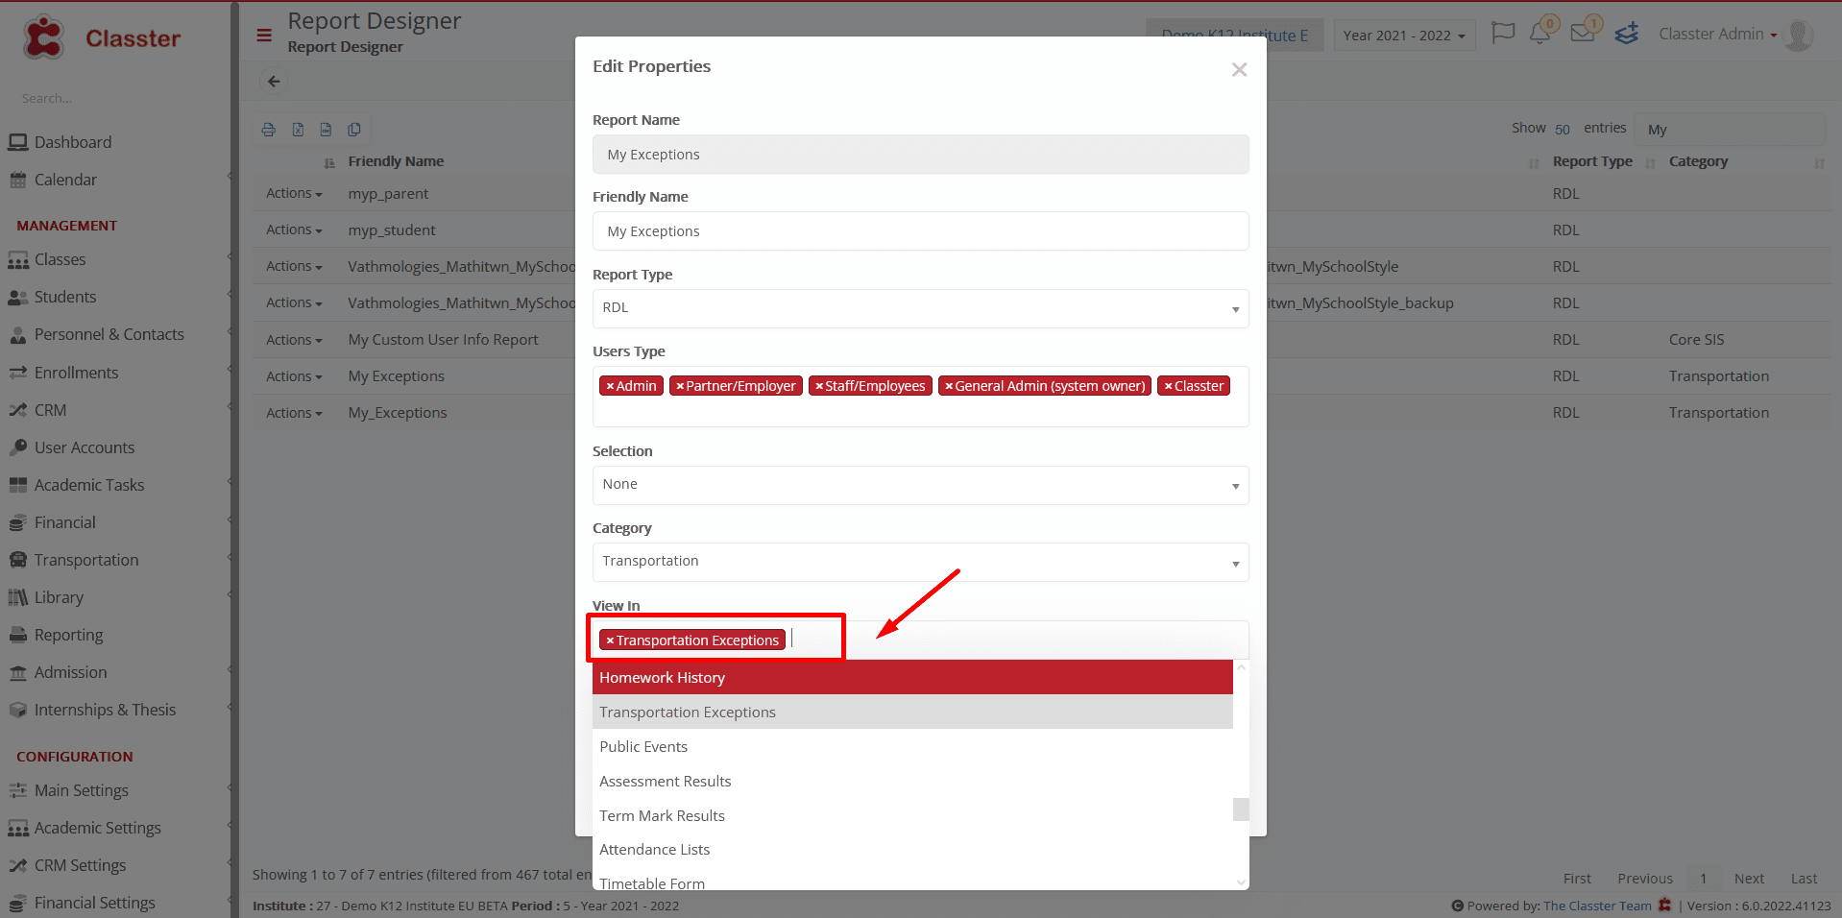This screenshot has width=1842, height=918.
Task: Select Term Mark Results option
Action: (912, 816)
